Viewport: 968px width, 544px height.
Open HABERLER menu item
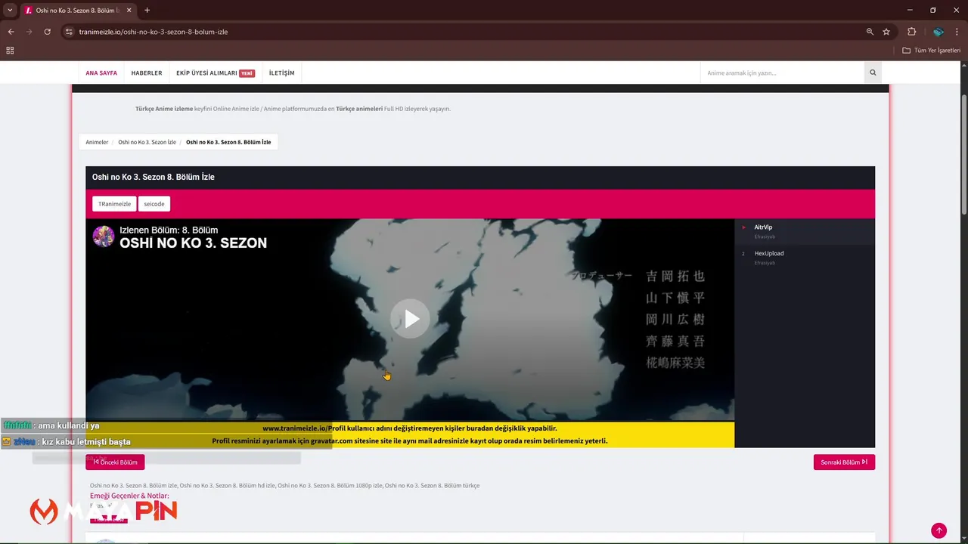pos(147,73)
